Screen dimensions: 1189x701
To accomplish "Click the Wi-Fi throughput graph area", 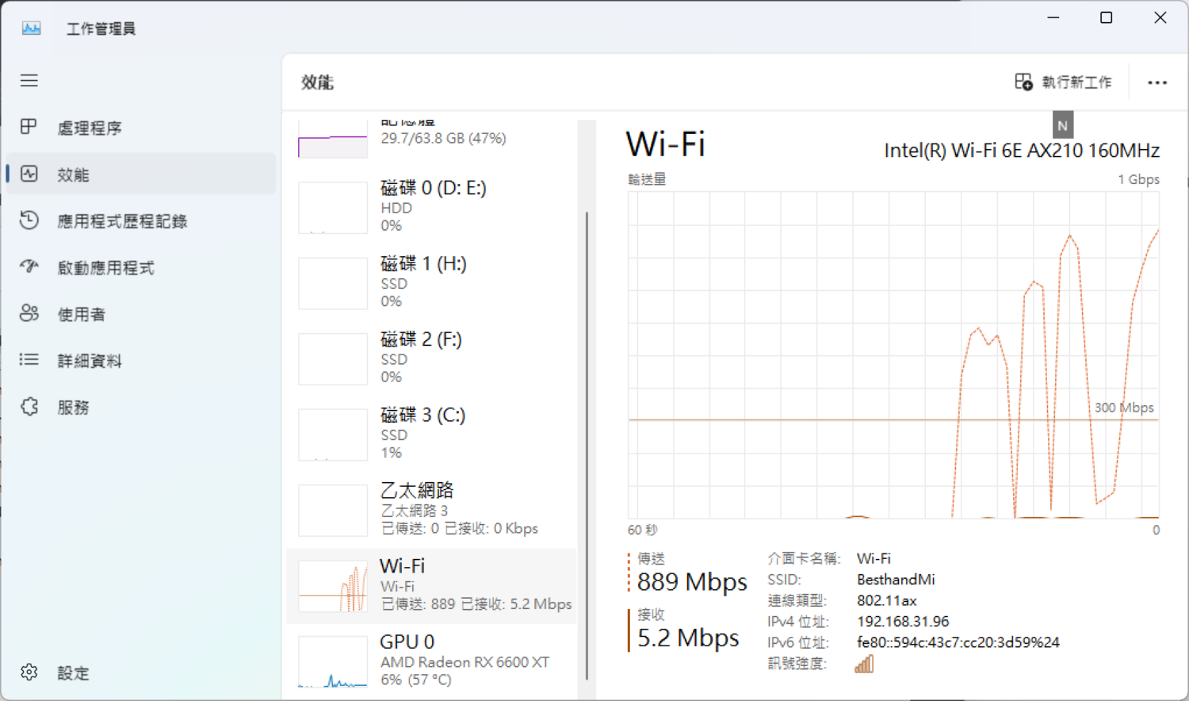I will (893, 354).
